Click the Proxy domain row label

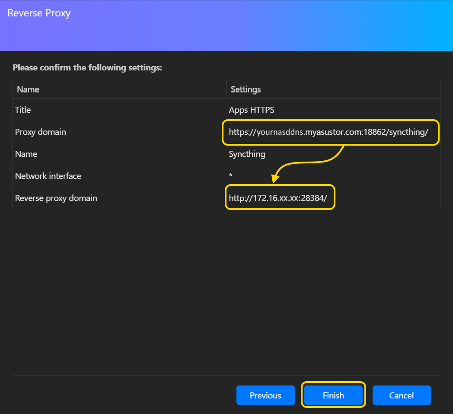point(41,132)
